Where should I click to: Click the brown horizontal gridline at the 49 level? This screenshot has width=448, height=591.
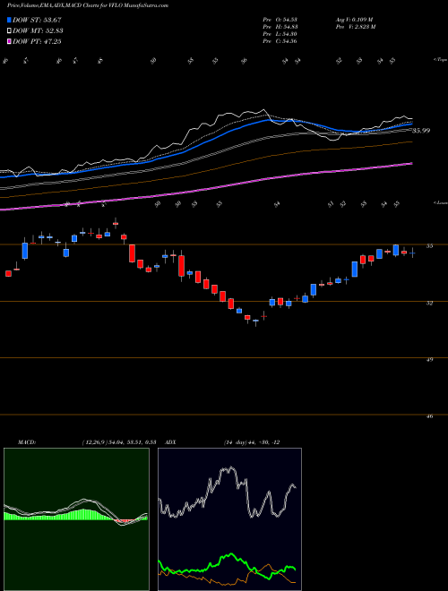[224, 357]
